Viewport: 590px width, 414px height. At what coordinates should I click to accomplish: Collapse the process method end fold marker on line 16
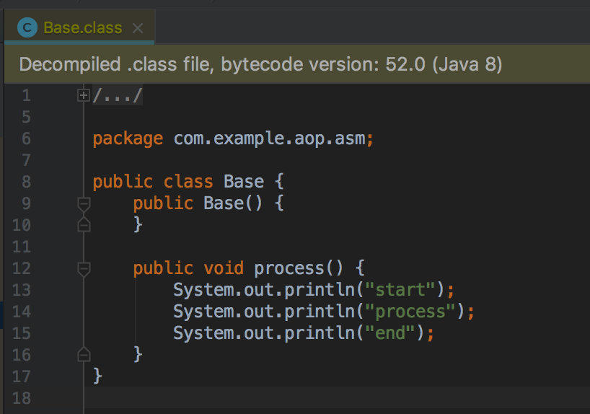point(84,355)
